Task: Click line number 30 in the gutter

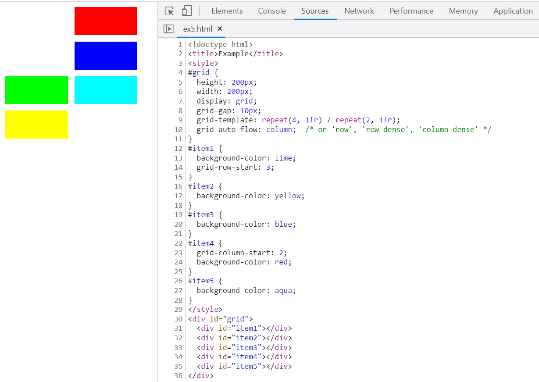Action: 178,319
